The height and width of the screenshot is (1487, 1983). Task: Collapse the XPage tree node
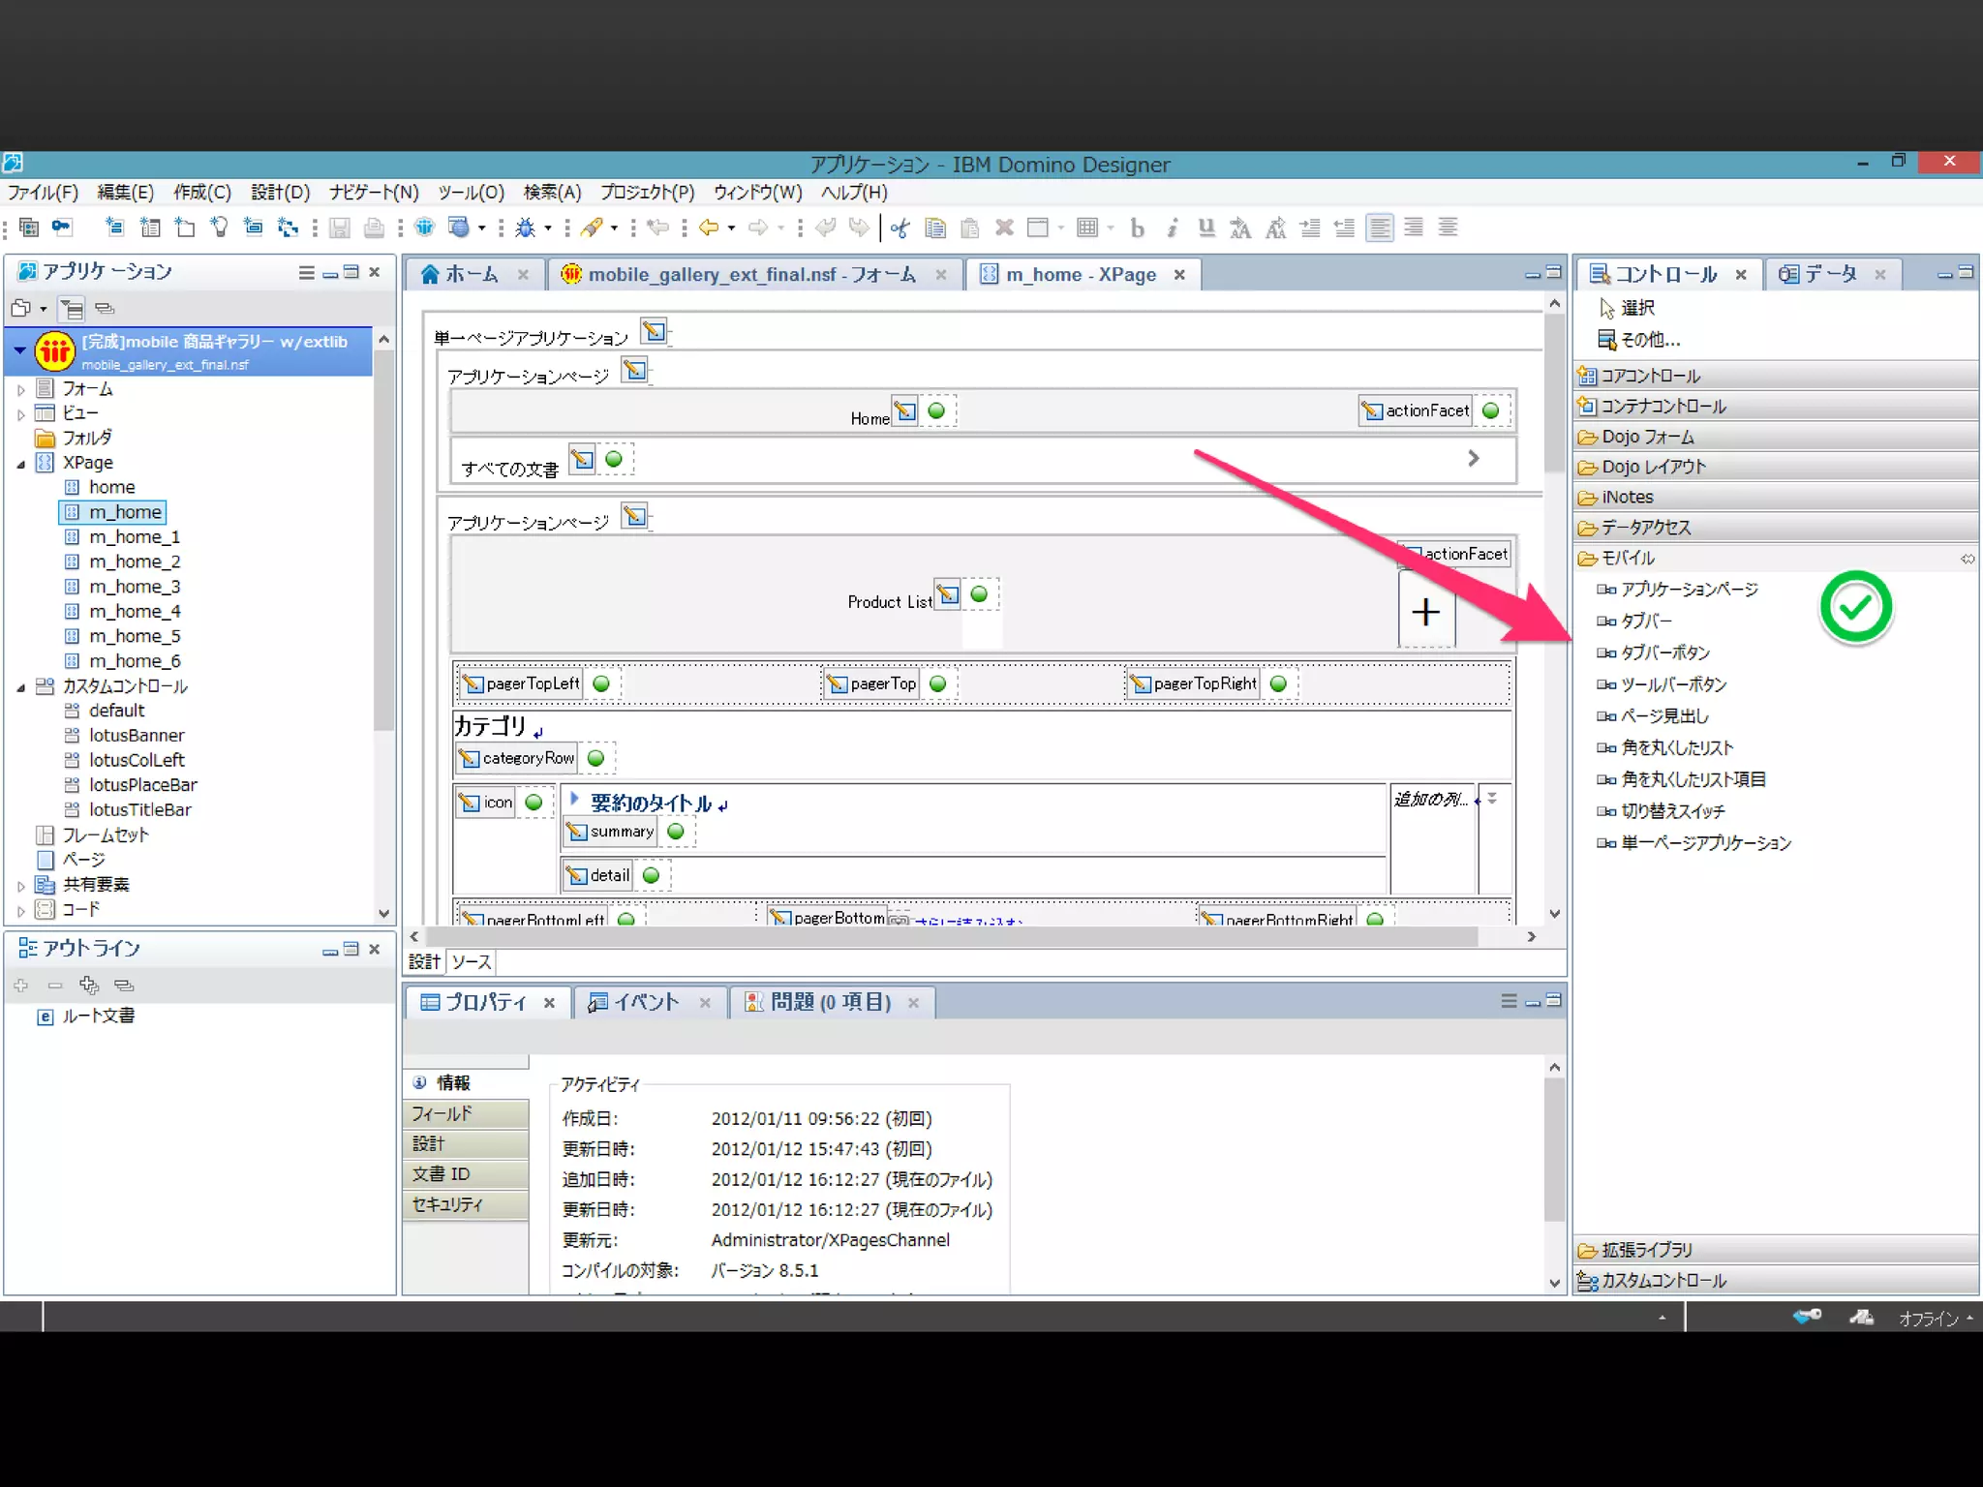21,464
